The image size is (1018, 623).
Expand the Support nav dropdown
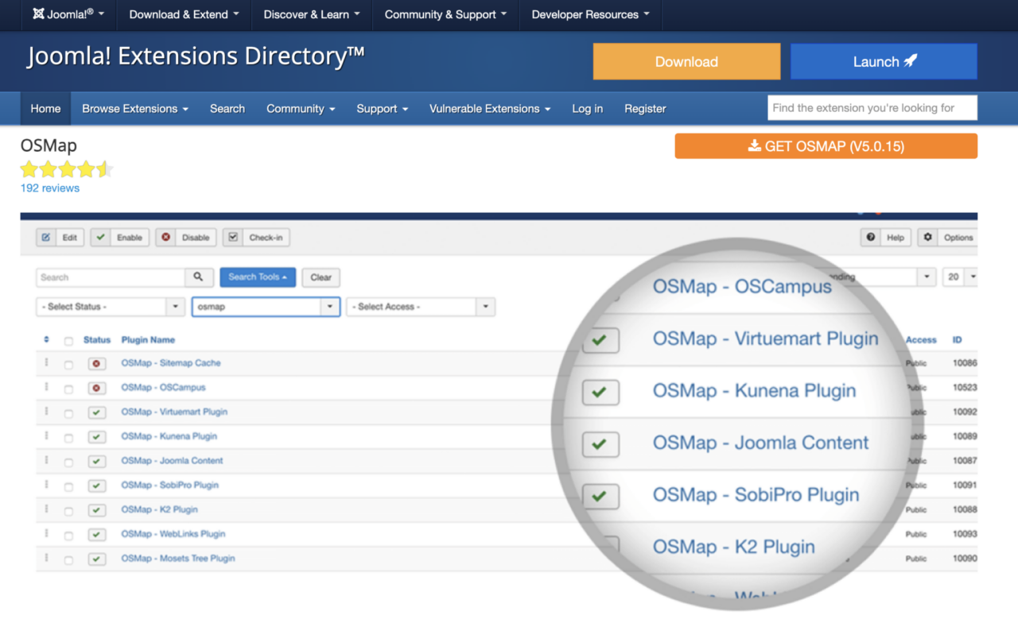(383, 109)
